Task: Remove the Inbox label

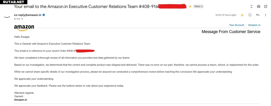Action: coord(202,6)
